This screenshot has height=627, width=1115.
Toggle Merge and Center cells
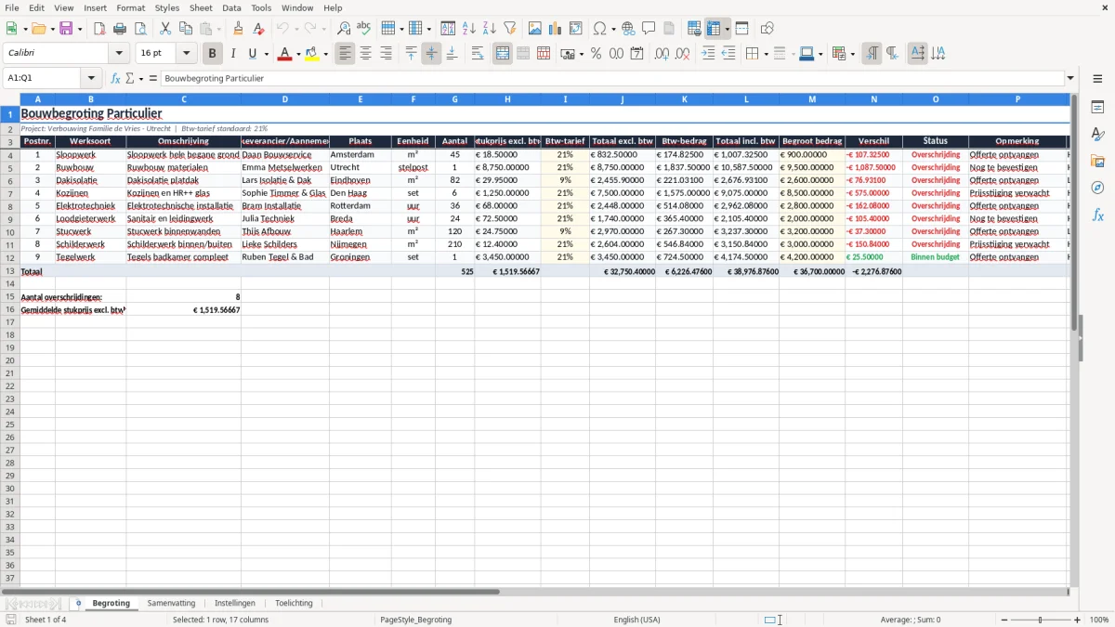pos(503,54)
